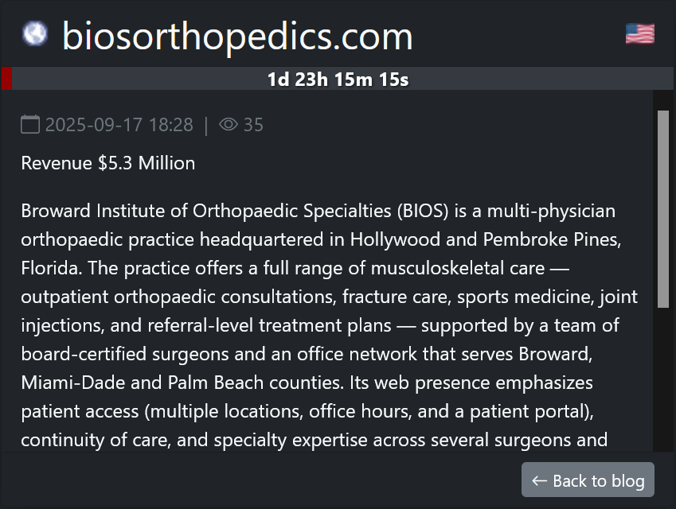Click the view count number 35
Image resolution: width=676 pixels, height=509 pixels.
(x=253, y=125)
